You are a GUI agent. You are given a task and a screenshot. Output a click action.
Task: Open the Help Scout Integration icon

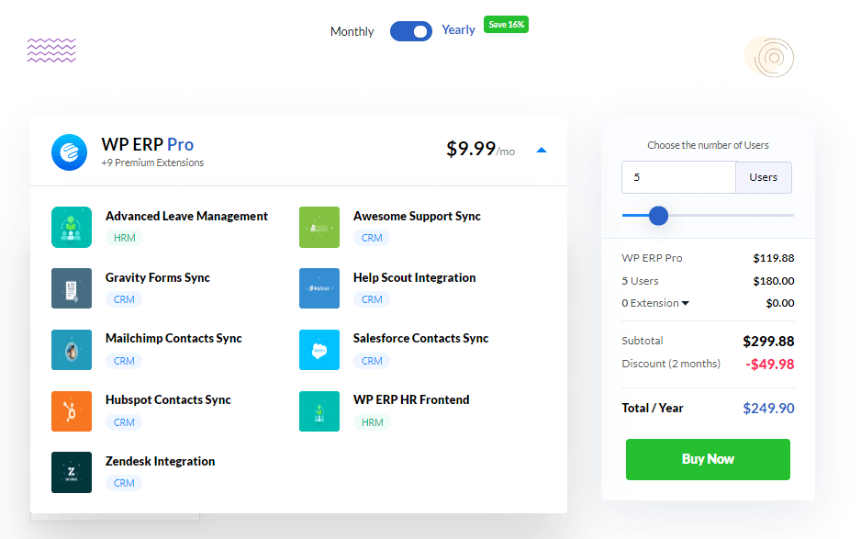(x=319, y=288)
